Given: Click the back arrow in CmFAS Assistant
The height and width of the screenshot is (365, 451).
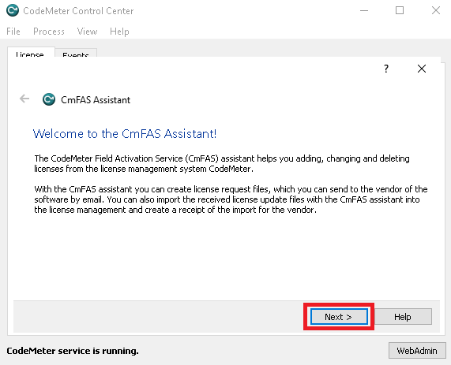Looking at the screenshot, I should (24, 99).
